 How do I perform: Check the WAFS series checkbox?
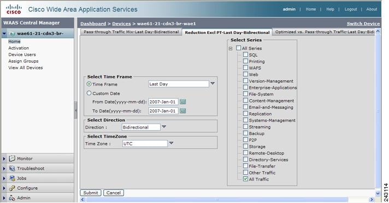(245, 67)
